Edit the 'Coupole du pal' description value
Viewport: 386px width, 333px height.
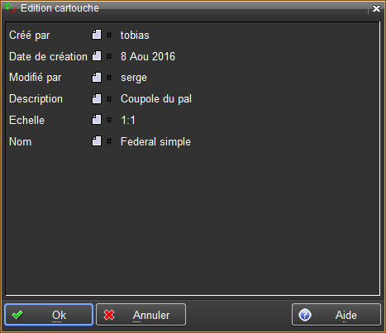pos(156,99)
